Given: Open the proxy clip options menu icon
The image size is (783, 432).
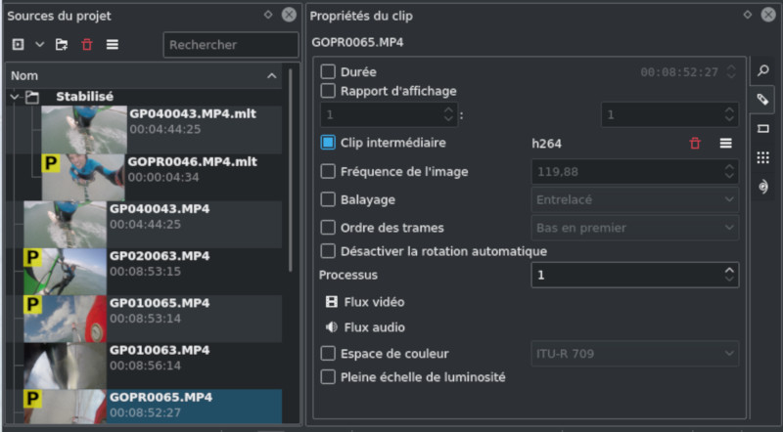Looking at the screenshot, I should pos(725,144).
